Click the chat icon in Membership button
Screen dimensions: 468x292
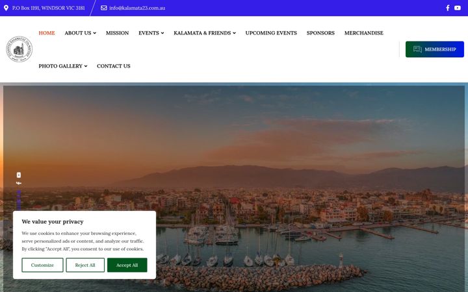point(417,49)
